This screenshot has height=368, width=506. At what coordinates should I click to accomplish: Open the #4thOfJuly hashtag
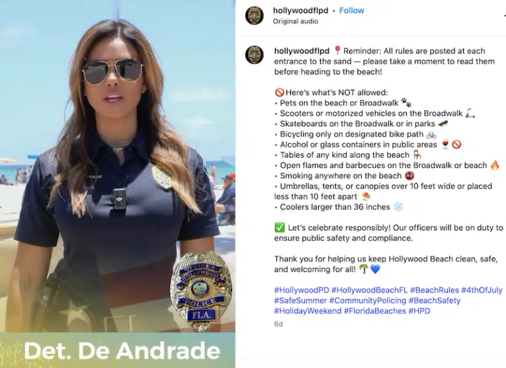[x=482, y=290]
